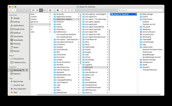The height and width of the screenshot is (106, 172).
Task: Click the Share toolbar icon
Action: click(65, 10)
